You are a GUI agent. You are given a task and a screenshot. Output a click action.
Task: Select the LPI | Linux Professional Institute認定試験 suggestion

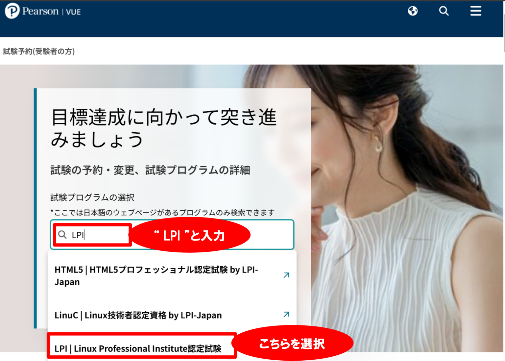coord(138,348)
